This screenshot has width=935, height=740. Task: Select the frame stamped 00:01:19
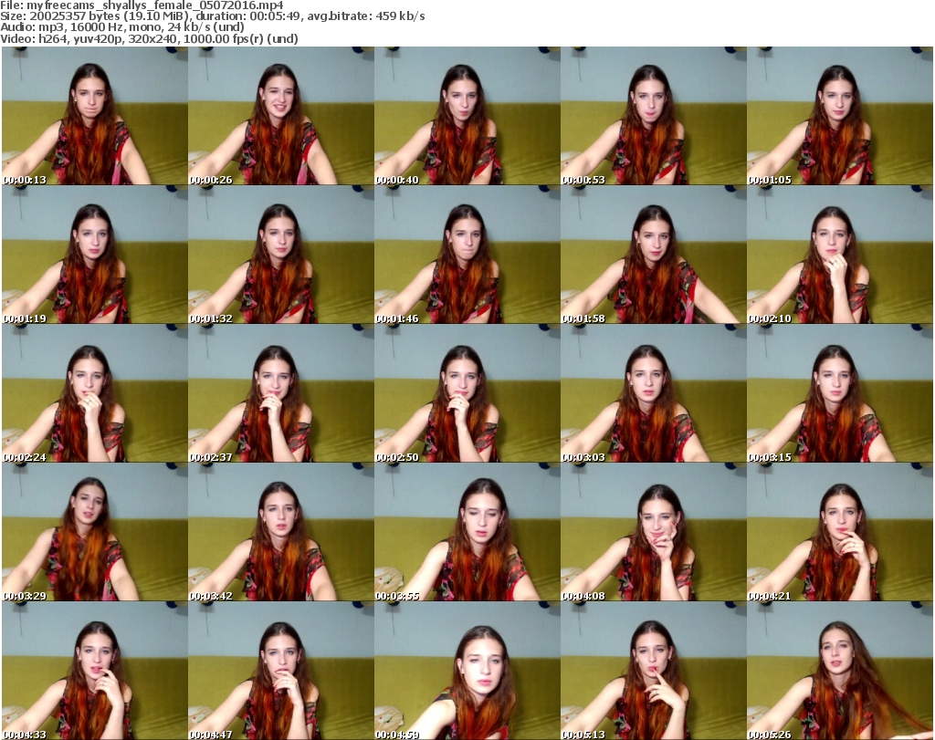[x=95, y=255]
